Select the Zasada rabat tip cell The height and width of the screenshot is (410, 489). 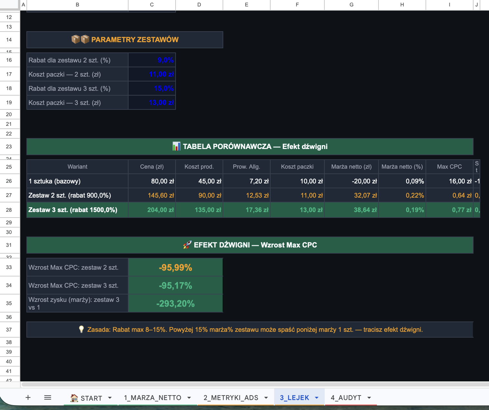tap(250, 330)
